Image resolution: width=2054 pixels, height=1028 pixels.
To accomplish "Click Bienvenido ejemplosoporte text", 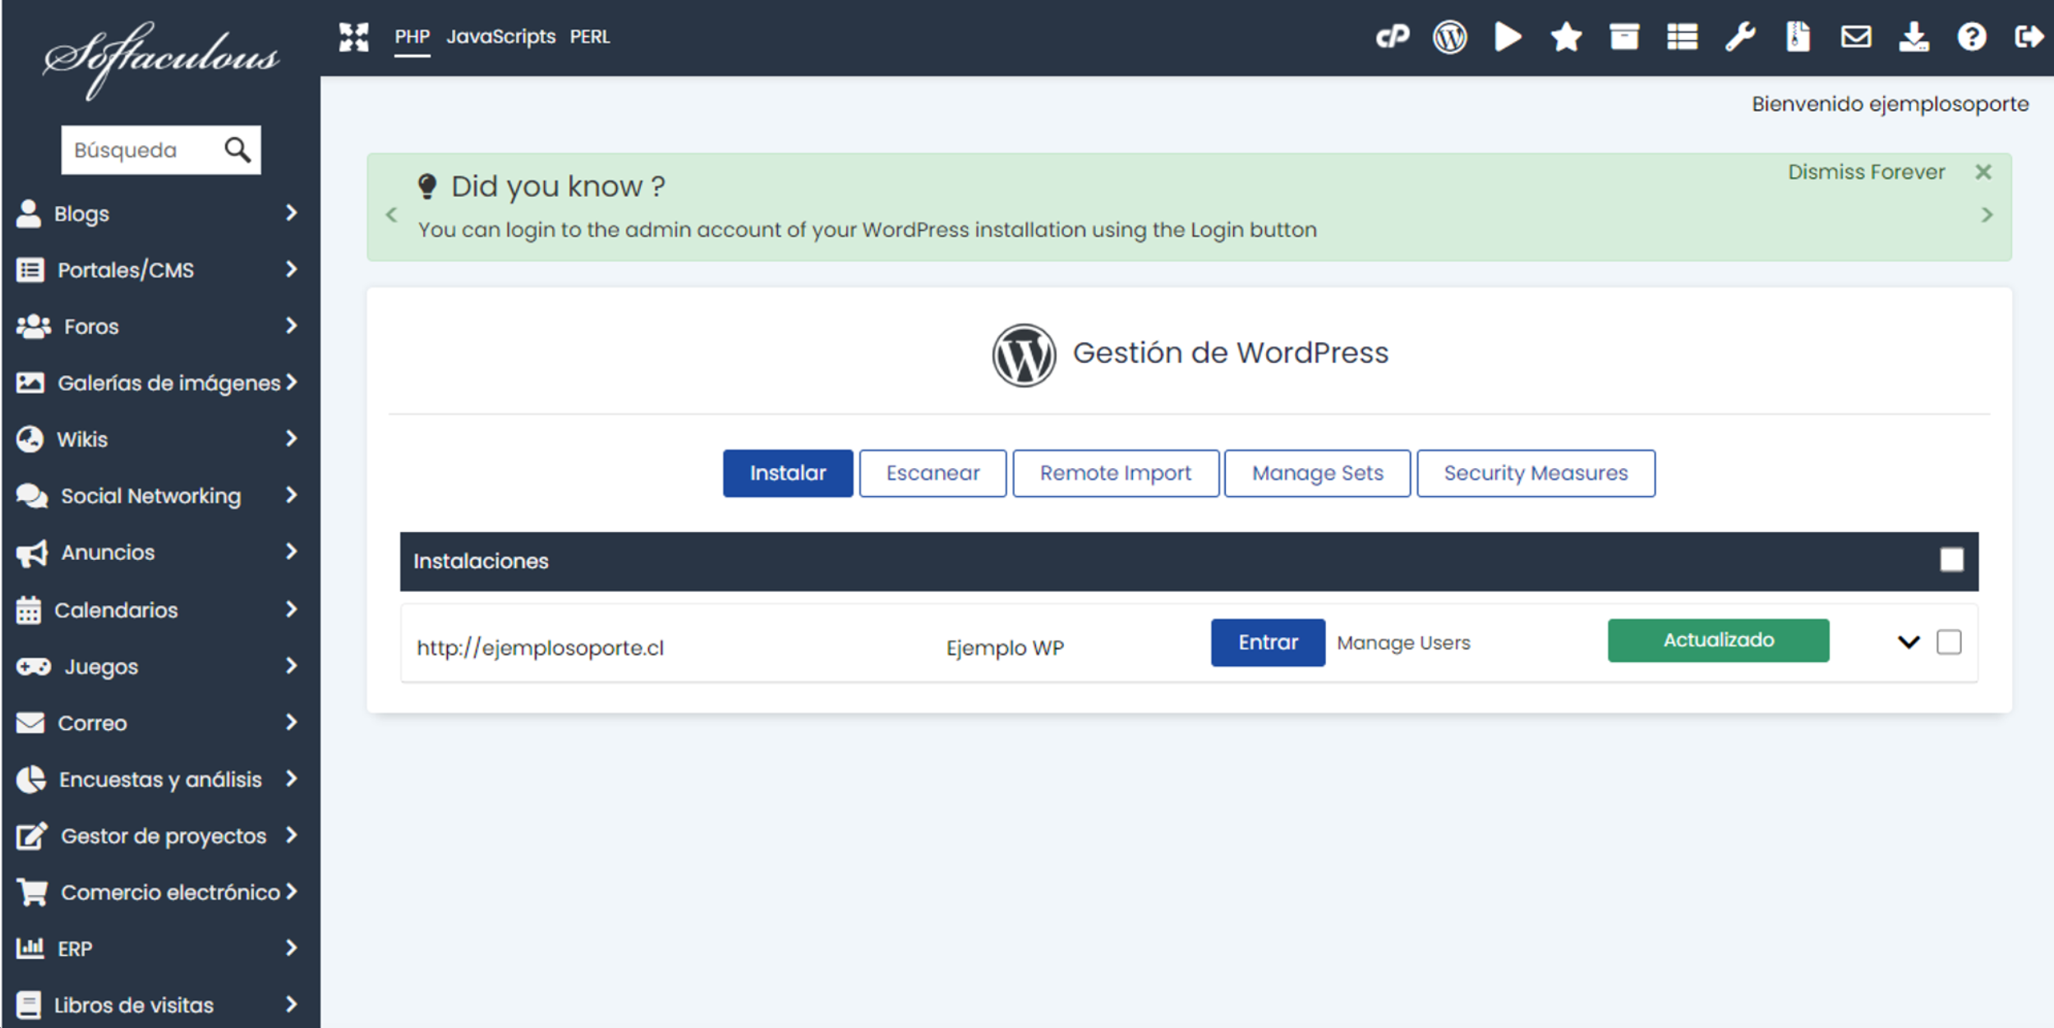I will click(x=1890, y=104).
